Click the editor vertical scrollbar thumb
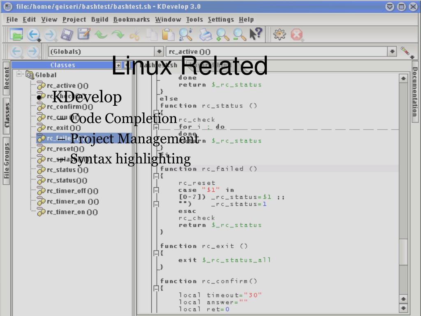Screen dimensions: 421x316 click(x=403, y=252)
